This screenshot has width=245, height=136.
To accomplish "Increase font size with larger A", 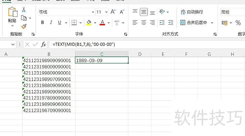I will pos(113,12).
